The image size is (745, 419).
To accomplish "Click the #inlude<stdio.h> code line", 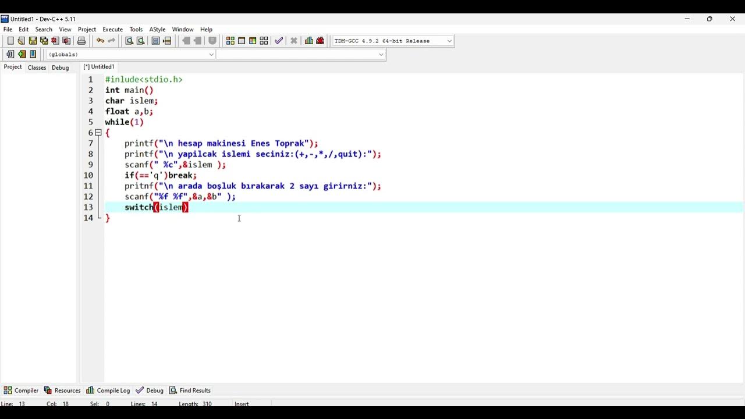I will [144, 80].
